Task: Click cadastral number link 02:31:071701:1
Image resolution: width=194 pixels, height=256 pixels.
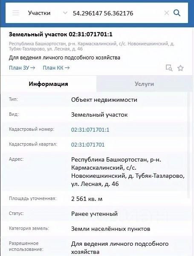Action: (x=90, y=130)
